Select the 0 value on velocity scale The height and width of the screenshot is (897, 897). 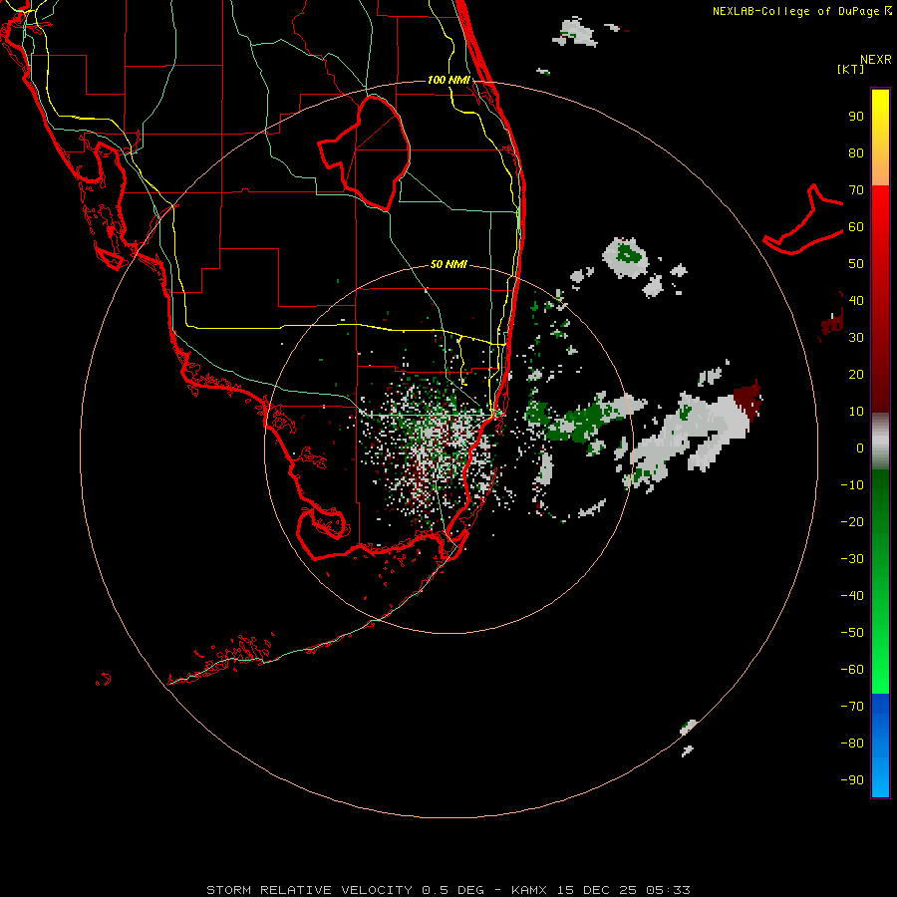tap(860, 448)
